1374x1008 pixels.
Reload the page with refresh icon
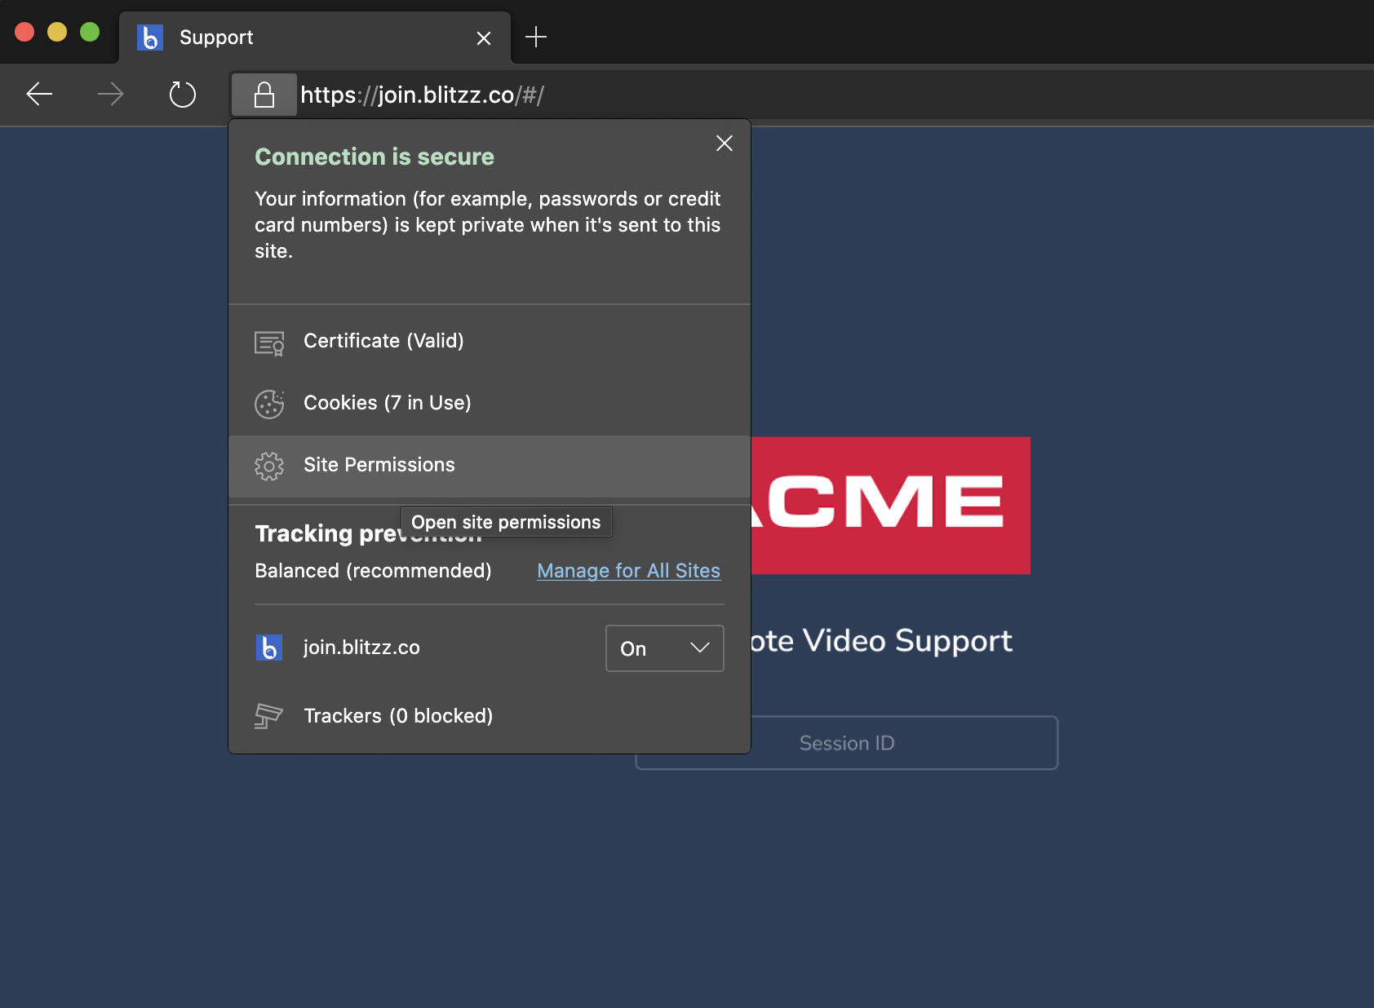click(x=182, y=95)
